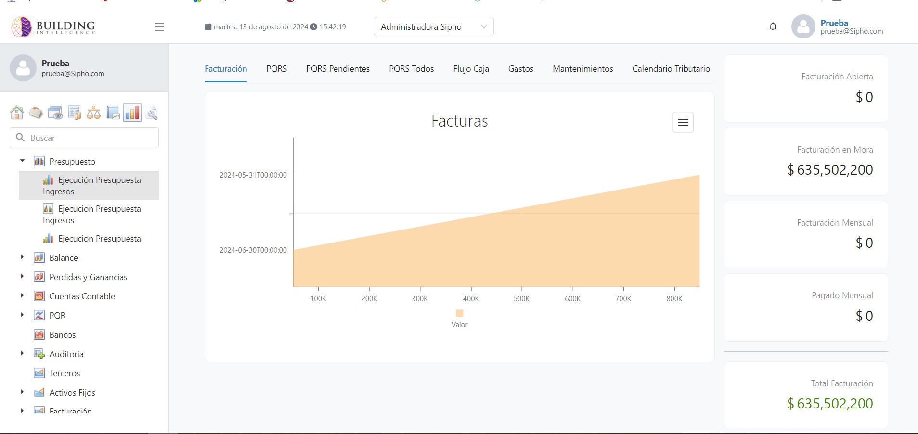Open the PQRS Pendientes tab
The width and height of the screenshot is (918, 434).
(x=337, y=69)
